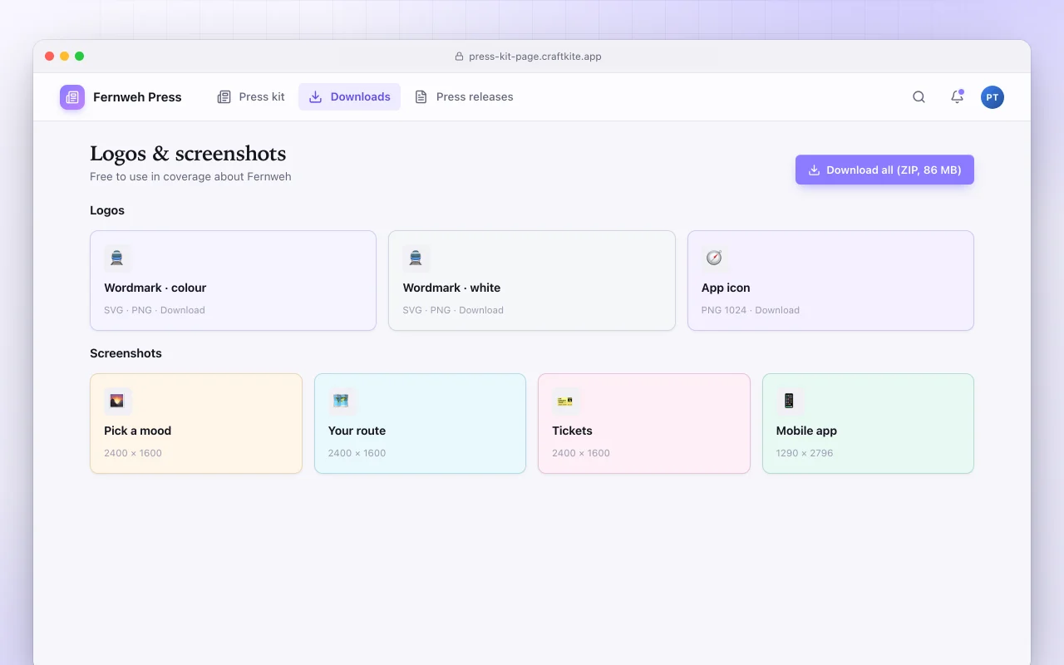Open the notifications bell
This screenshot has width=1064, height=665.
click(957, 97)
